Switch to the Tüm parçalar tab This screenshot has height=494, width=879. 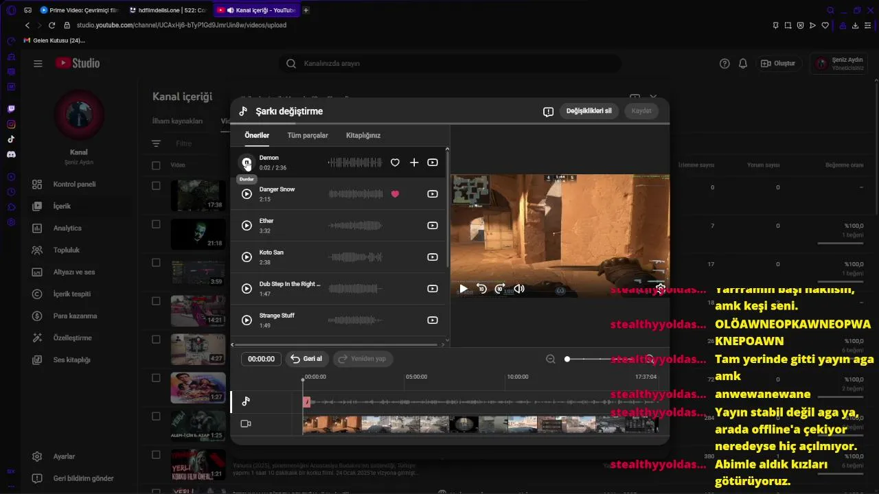(x=308, y=135)
